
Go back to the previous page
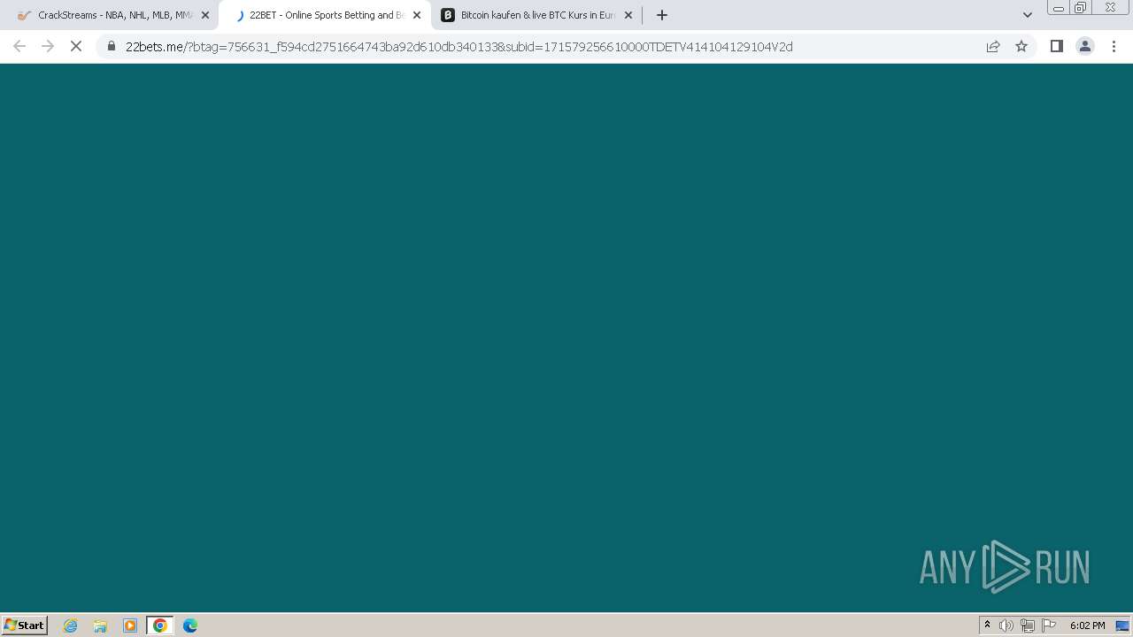point(19,46)
